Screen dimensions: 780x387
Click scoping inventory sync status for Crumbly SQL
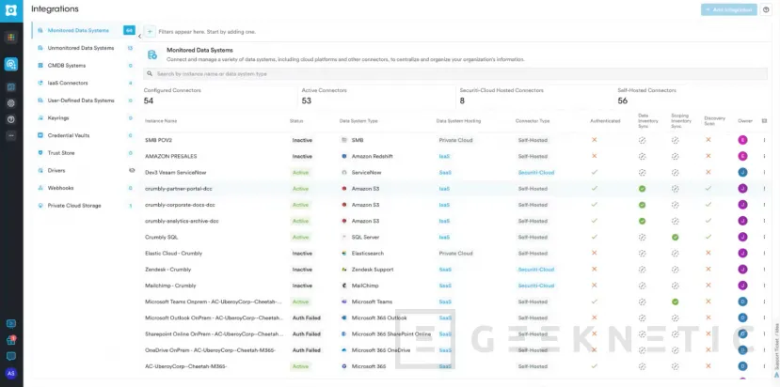(x=675, y=237)
